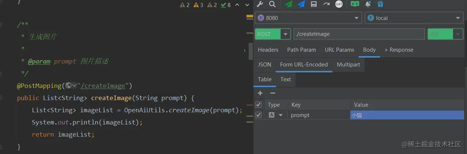Go to previous highlighted error arrow
Screen dimensions: 467x154
(x=237, y=5)
